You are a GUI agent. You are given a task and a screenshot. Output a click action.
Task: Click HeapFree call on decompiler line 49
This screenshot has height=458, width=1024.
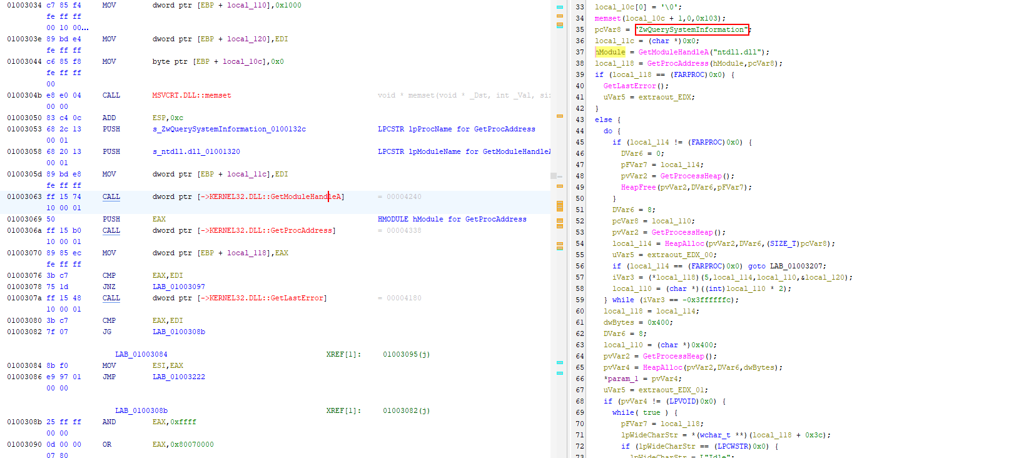click(638, 187)
